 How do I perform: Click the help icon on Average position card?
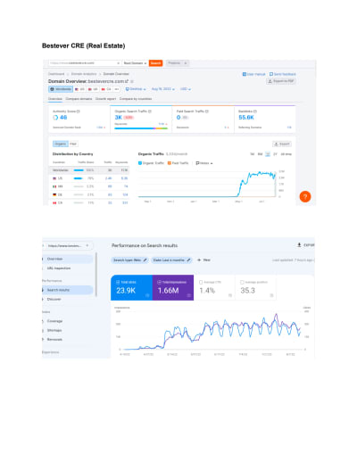coord(271,295)
